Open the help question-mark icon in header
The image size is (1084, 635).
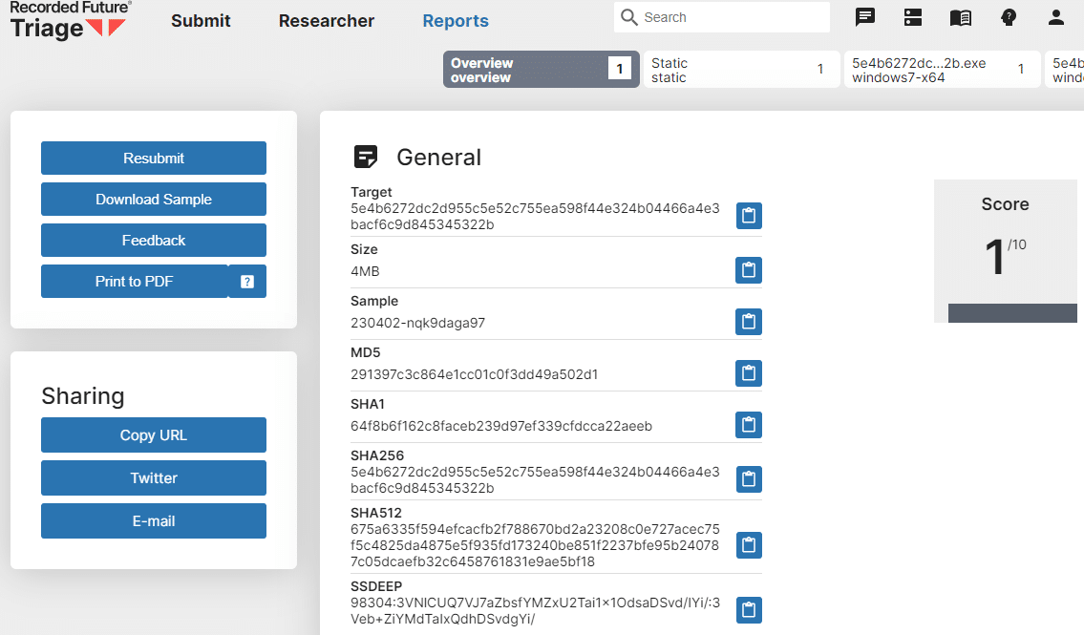[1009, 17]
